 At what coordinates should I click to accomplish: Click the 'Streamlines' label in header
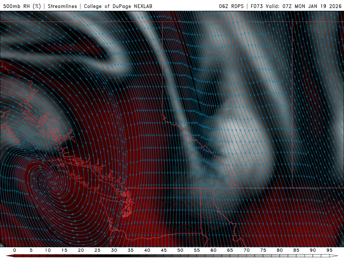[x=62, y=6]
